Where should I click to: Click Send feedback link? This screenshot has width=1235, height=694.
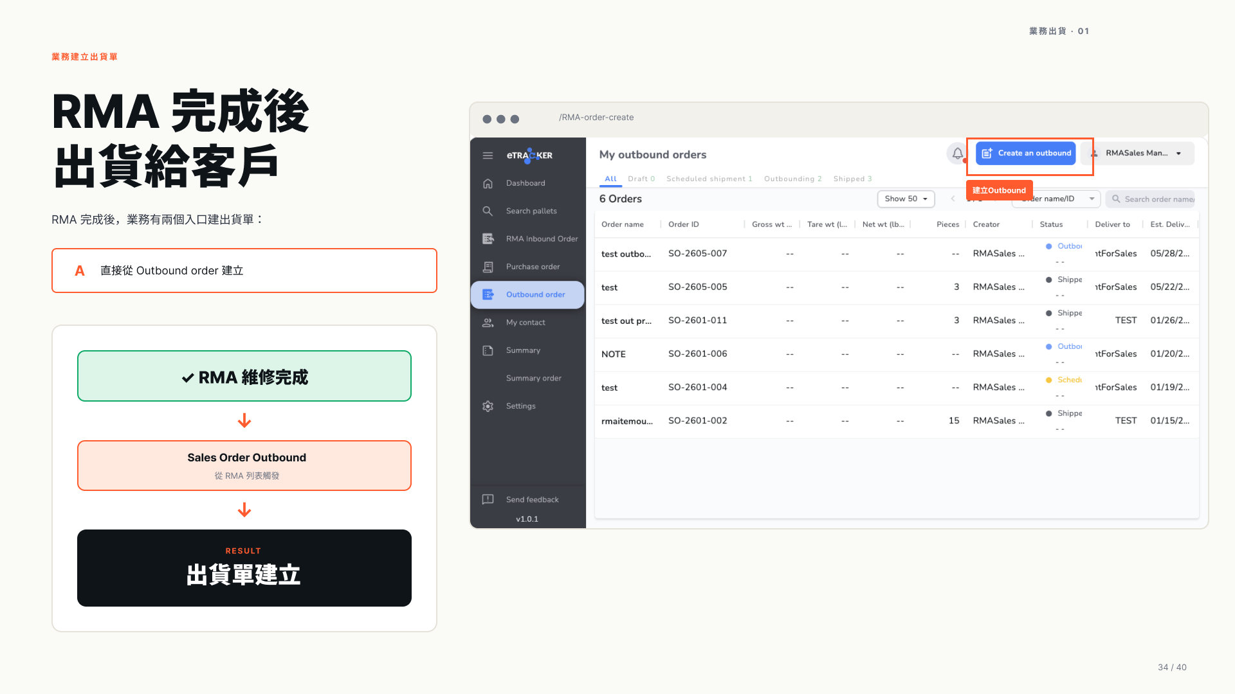(532, 500)
